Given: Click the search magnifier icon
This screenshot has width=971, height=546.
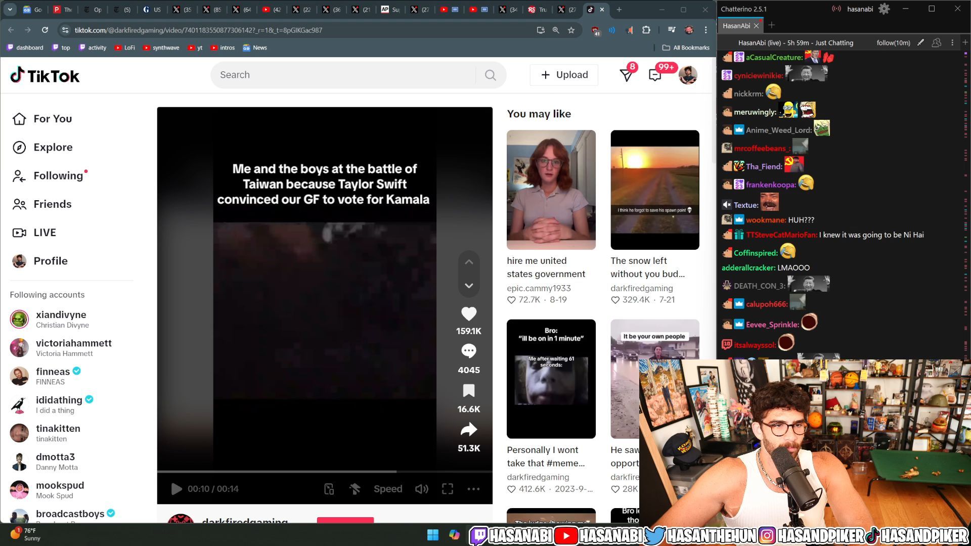Looking at the screenshot, I should tap(490, 75).
